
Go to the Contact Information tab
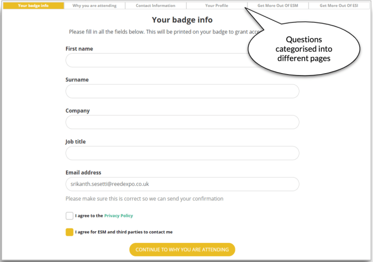tap(156, 6)
